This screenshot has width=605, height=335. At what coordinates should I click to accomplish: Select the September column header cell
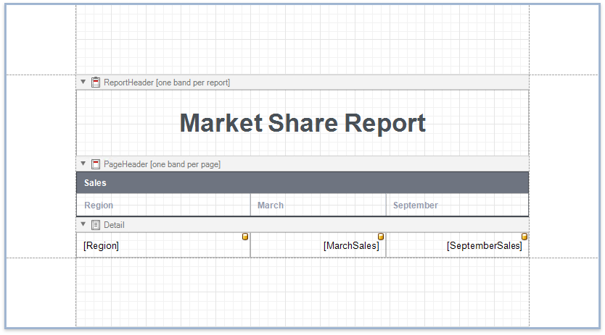coord(457,205)
